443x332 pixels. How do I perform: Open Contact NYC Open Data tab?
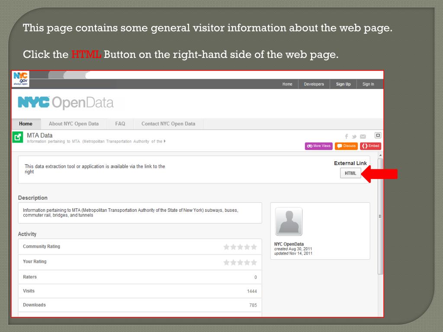[168, 124]
